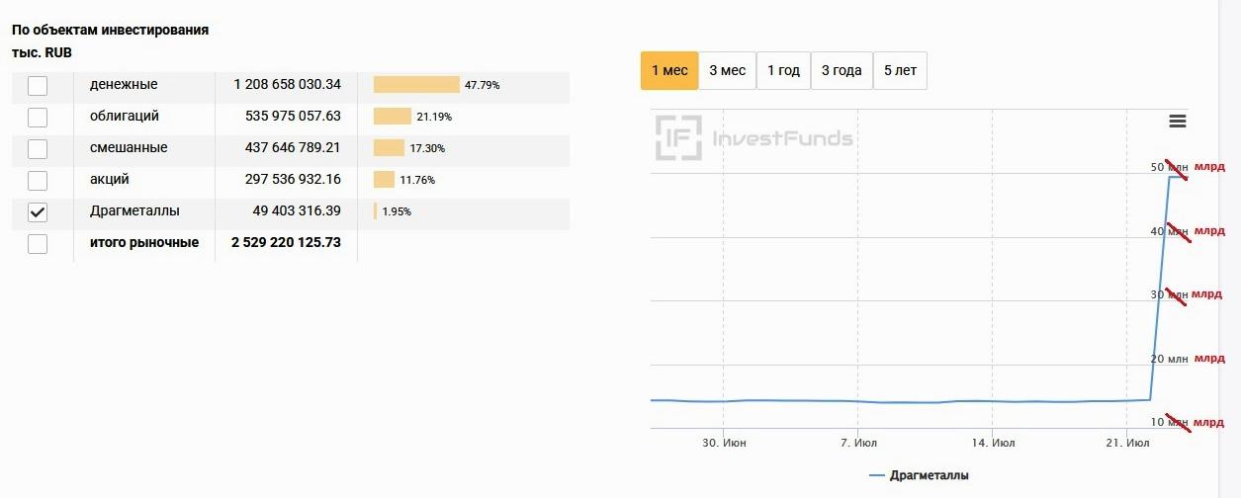1241x498 pixels.
Task: Open the chart hamburger menu icon
Action: click(1177, 121)
